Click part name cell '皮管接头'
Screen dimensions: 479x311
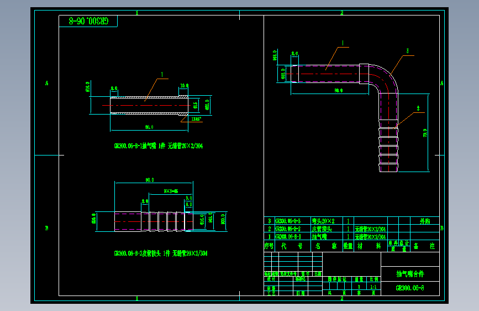322,229
